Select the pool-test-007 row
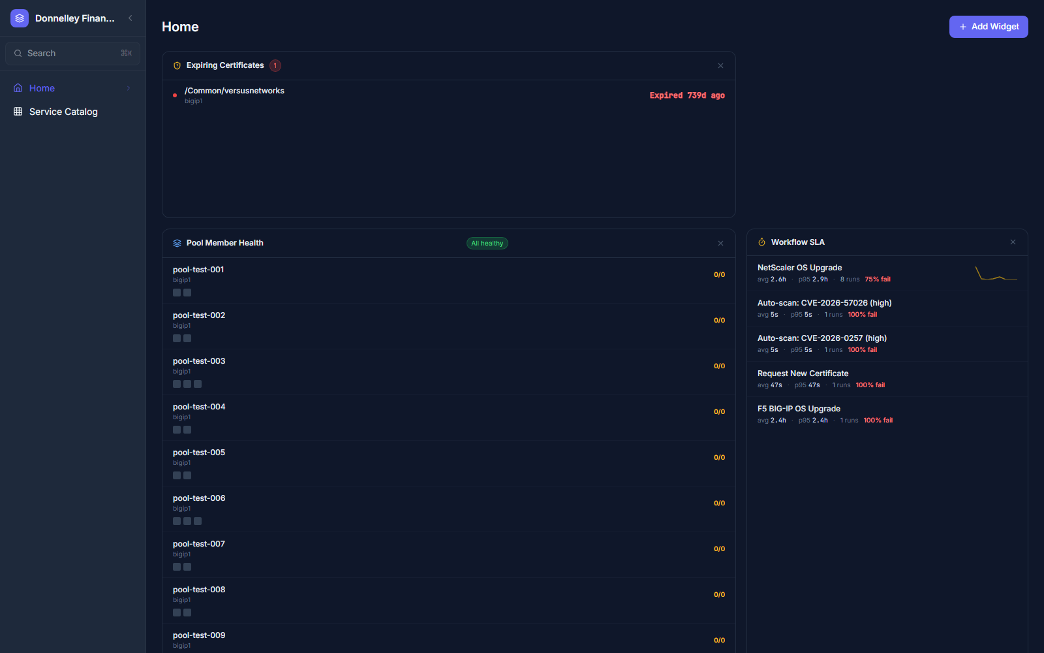 (449, 555)
